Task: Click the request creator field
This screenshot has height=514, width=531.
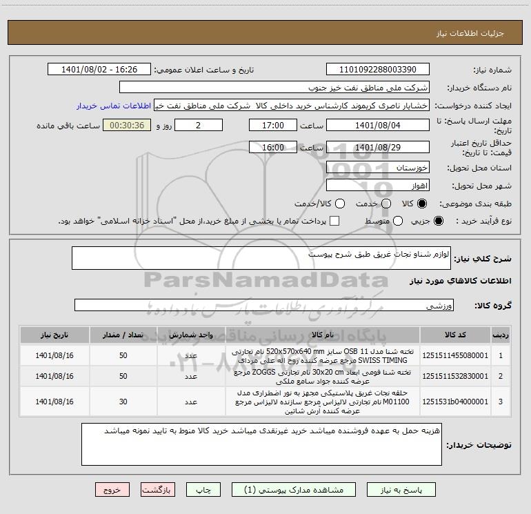Action: click(x=292, y=106)
